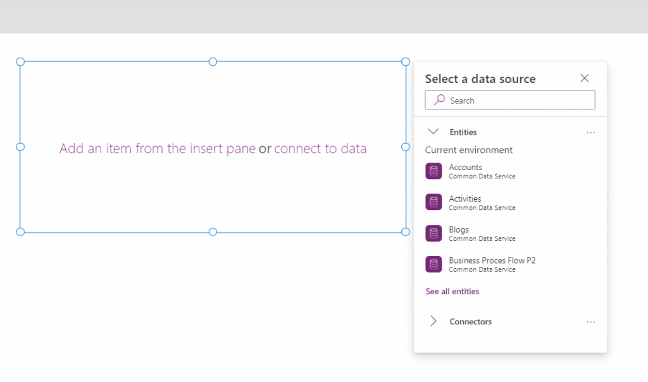Open the See all entities link

coord(452,291)
